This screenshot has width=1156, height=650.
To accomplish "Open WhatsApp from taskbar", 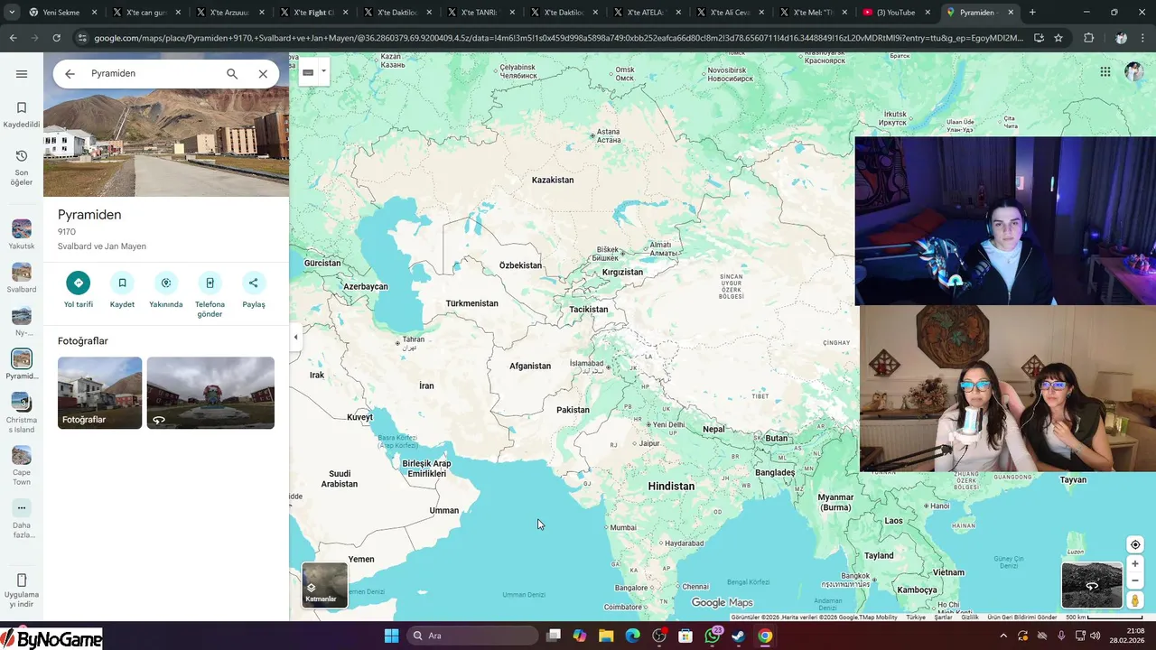I will click(x=713, y=636).
